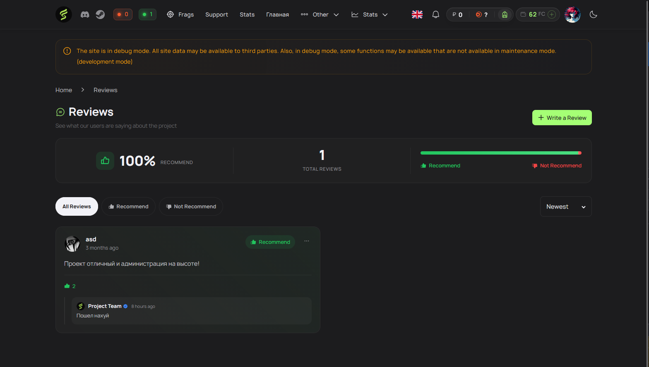Open the Newest sort dropdown
649x367 pixels.
point(565,207)
